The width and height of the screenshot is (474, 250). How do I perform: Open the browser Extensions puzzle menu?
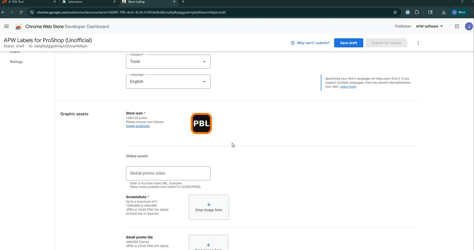point(417,12)
